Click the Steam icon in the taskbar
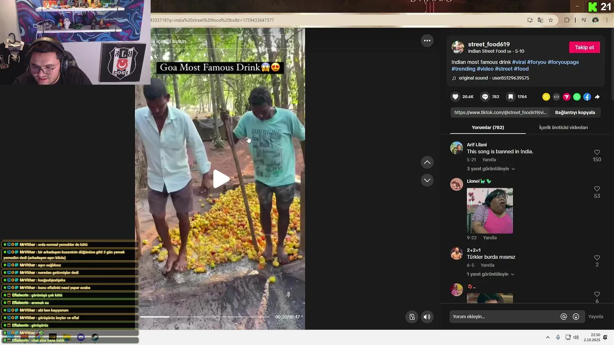 click(x=95, y=337)
